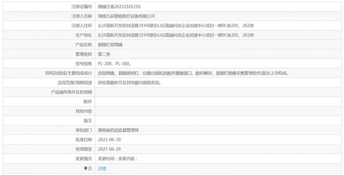Click the 批准日期 label
This screenshot has height=175, width=344.
[84, 140]
